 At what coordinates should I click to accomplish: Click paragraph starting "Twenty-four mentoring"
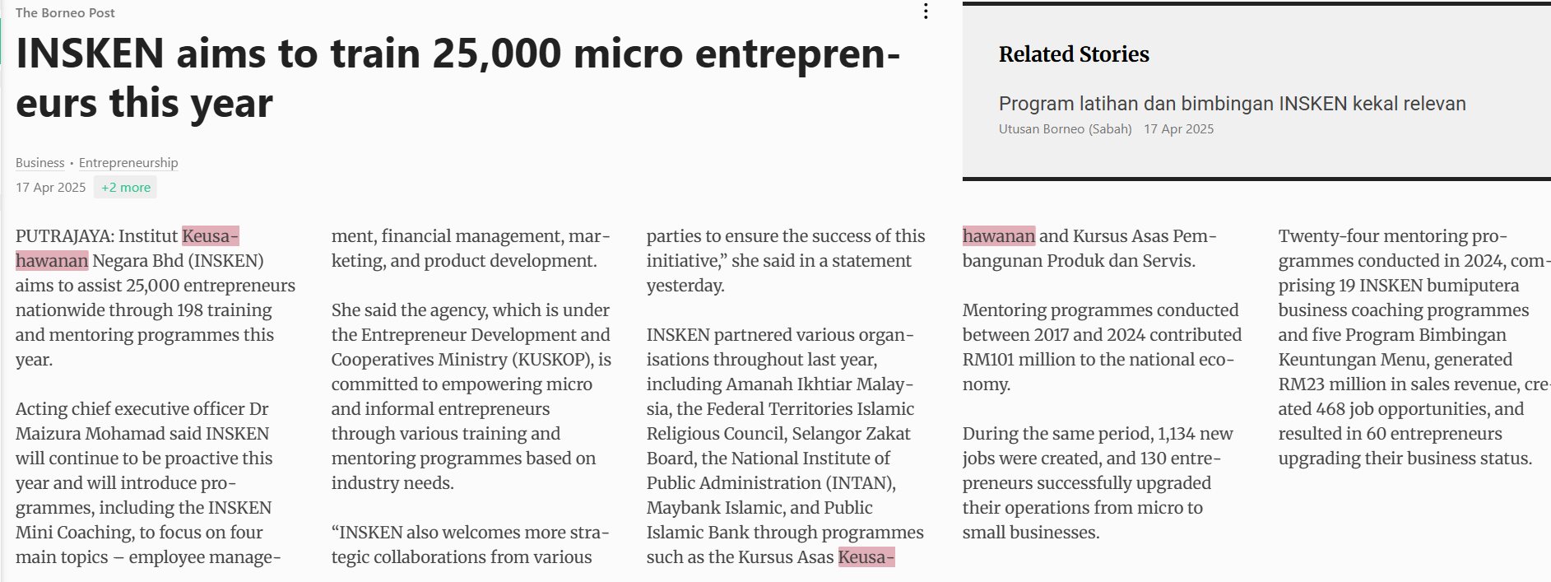pos(1407,347)
